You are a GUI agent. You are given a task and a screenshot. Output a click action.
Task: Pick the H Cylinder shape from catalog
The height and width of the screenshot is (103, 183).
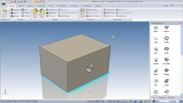166,61
